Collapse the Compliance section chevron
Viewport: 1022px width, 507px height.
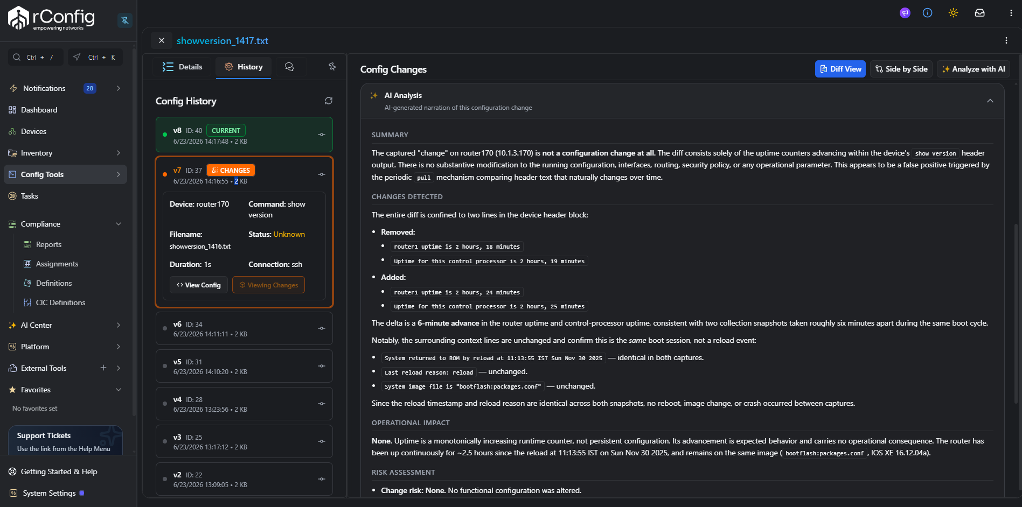point(118,224)
